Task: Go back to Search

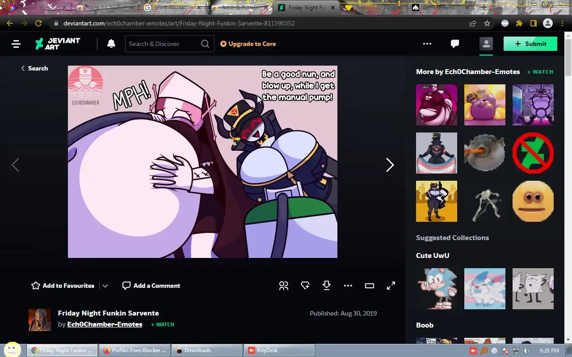Action: [x=34, y=68]
